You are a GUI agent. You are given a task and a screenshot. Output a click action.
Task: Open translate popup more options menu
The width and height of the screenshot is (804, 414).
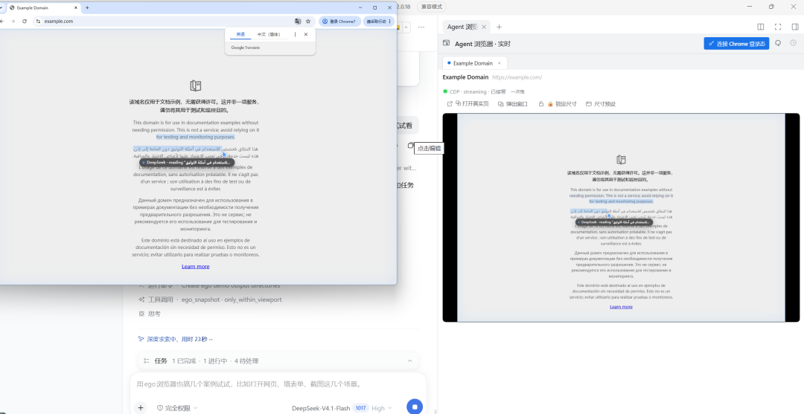click(x=295, y=34)
